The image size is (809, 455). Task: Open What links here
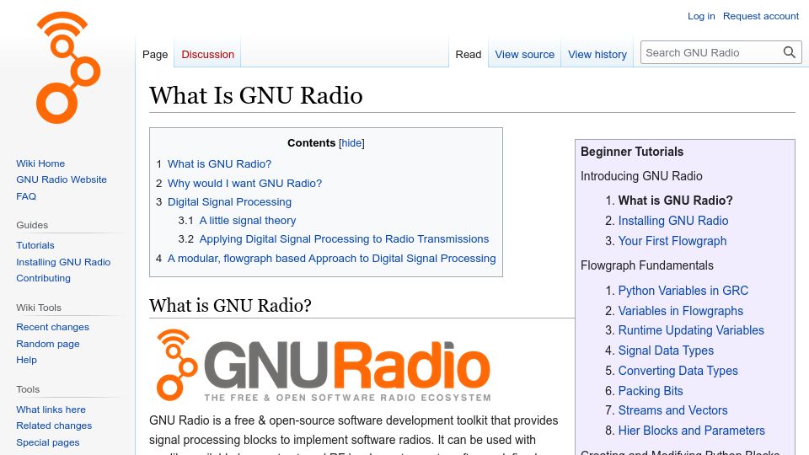tap(51, 409)
